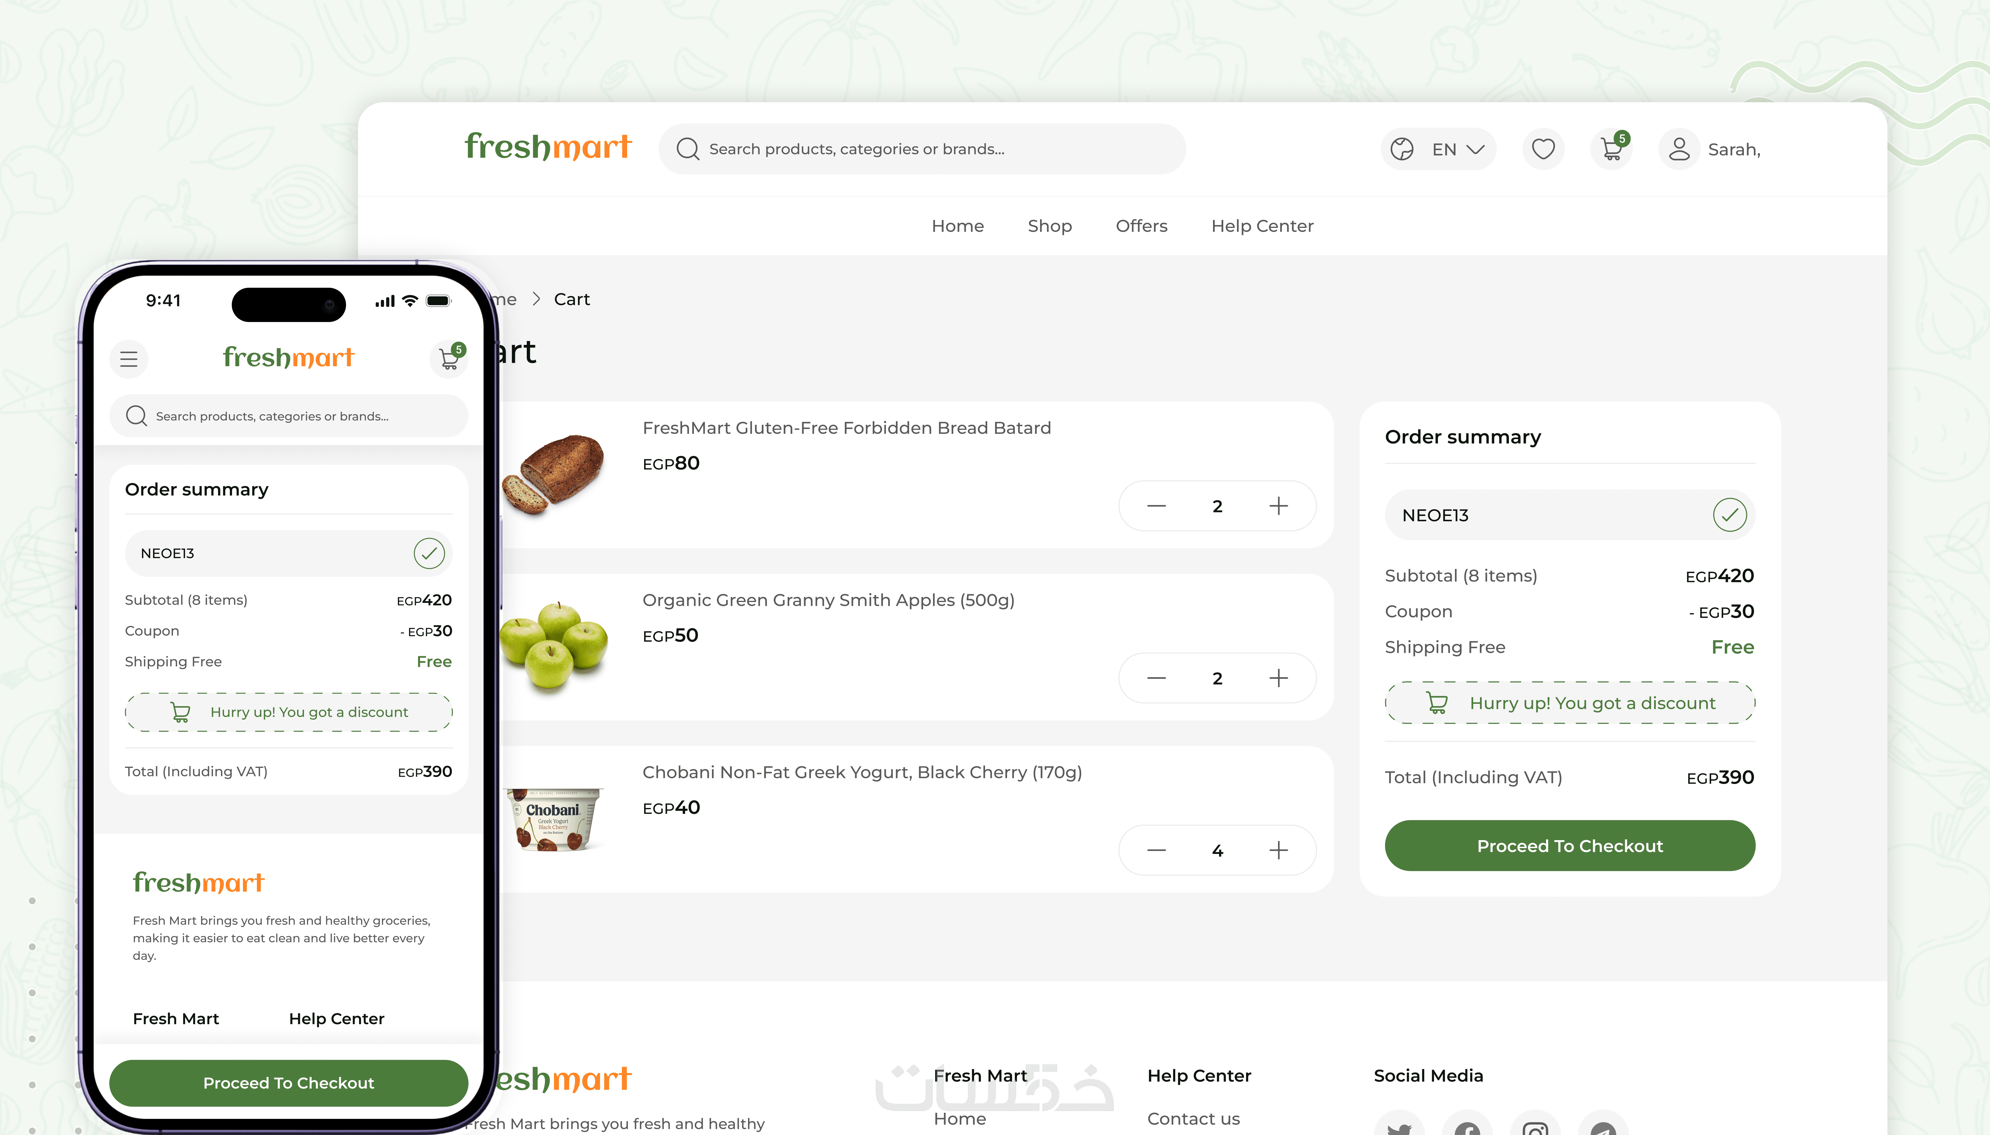
Task: Click the breadcrumb chevron before Cart
Action: pyautogui.click(x=536, y=299)
